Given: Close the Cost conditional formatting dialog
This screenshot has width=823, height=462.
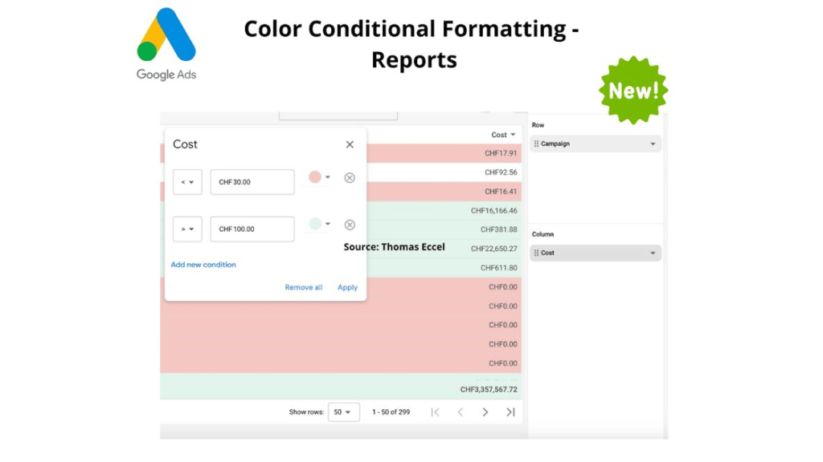Looking at the screenshot, I should [x=350, y=144].
